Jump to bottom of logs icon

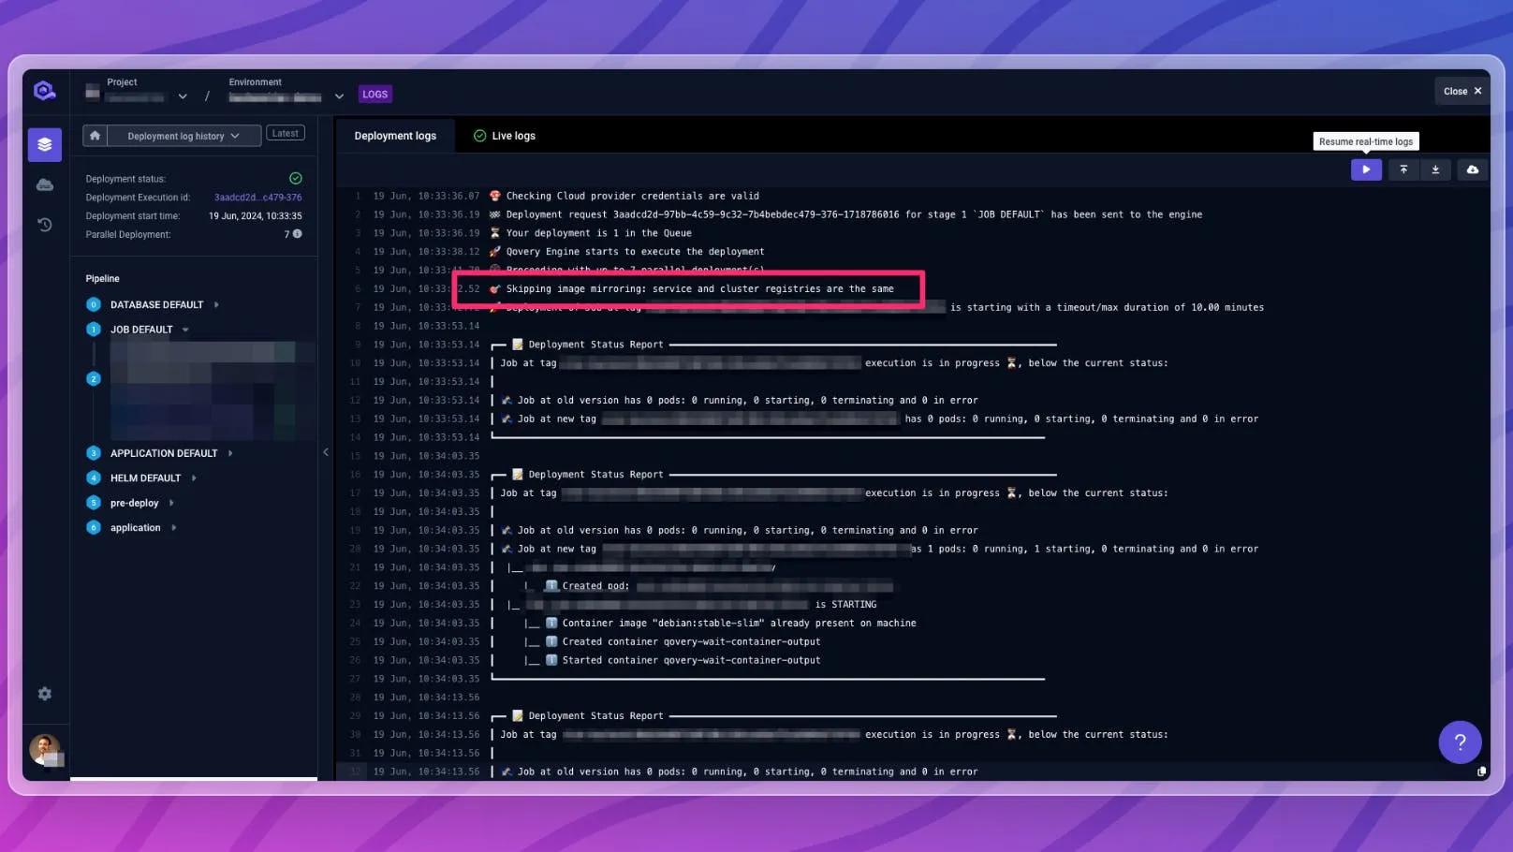(1435, 169)
